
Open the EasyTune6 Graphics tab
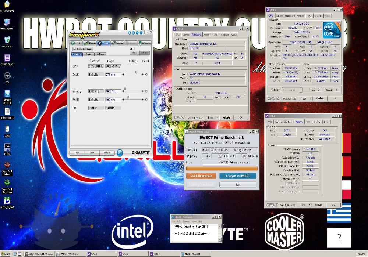[117, 43]
